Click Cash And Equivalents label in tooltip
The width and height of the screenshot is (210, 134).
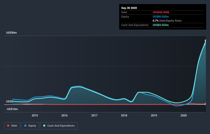click(x=135, y=25)
